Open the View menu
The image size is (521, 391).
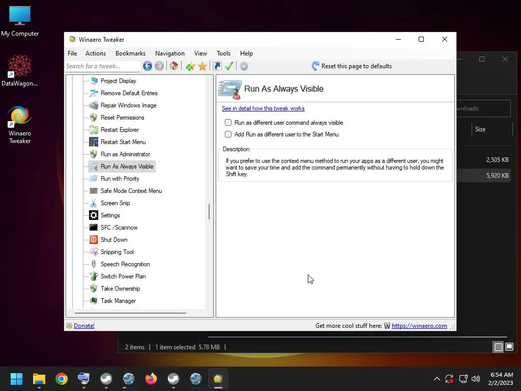tap(200, 53)
